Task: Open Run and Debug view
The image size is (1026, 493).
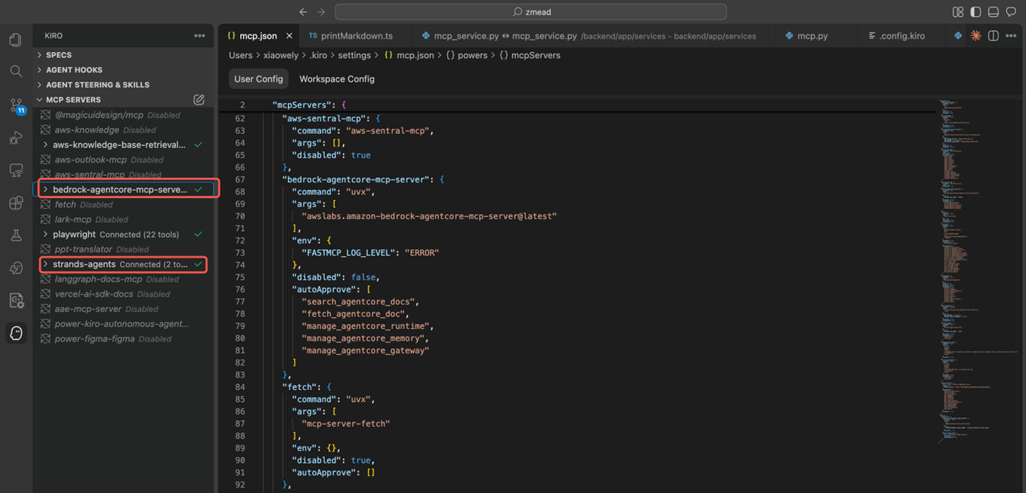Action: tap(15, 138)
